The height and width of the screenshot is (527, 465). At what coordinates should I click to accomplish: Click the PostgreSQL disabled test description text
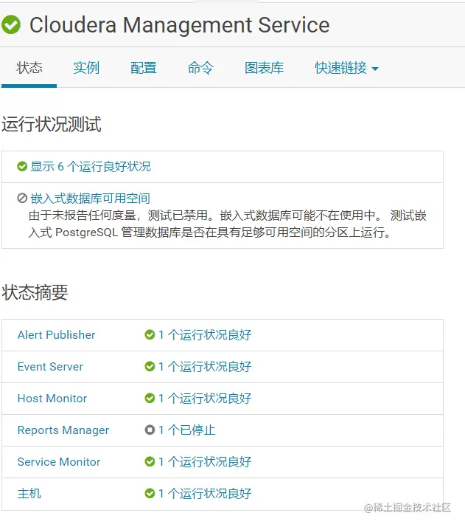coord(228,224)
